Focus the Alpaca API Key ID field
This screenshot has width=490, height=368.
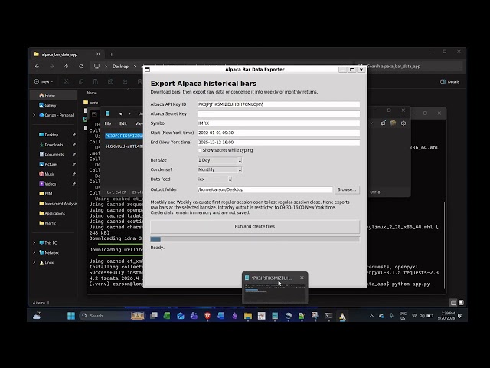point(279,104)
